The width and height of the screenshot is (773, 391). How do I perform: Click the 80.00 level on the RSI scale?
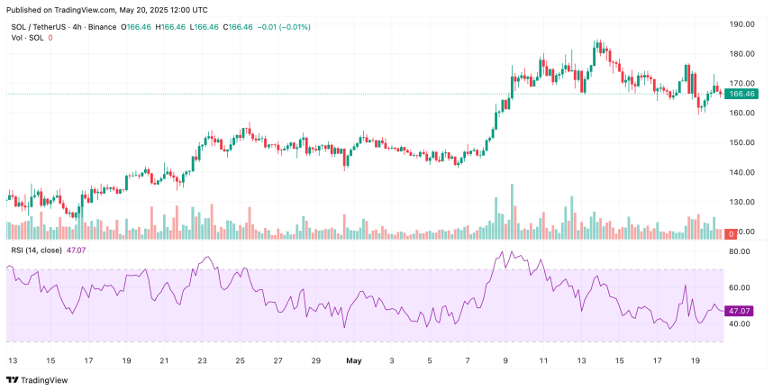(x=741, y=251)
